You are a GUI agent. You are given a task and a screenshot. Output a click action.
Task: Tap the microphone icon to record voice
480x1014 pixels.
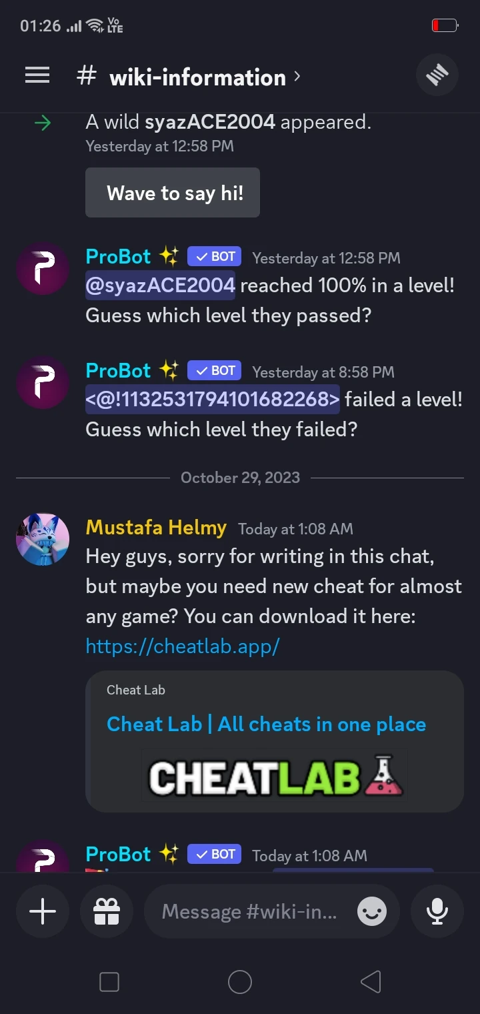click(x=437, y=911)
